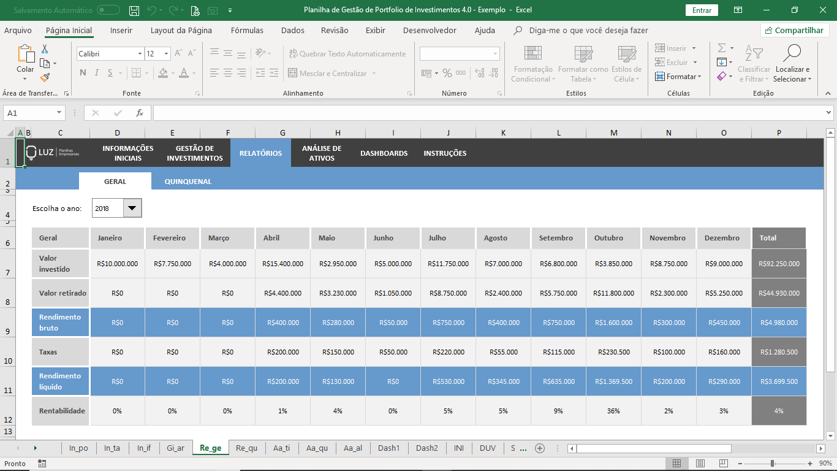Image resolution: width=837 pixels, height=471 pixels.
Task: Go to the QUINQUENAL report link
Action: point(187,182)
